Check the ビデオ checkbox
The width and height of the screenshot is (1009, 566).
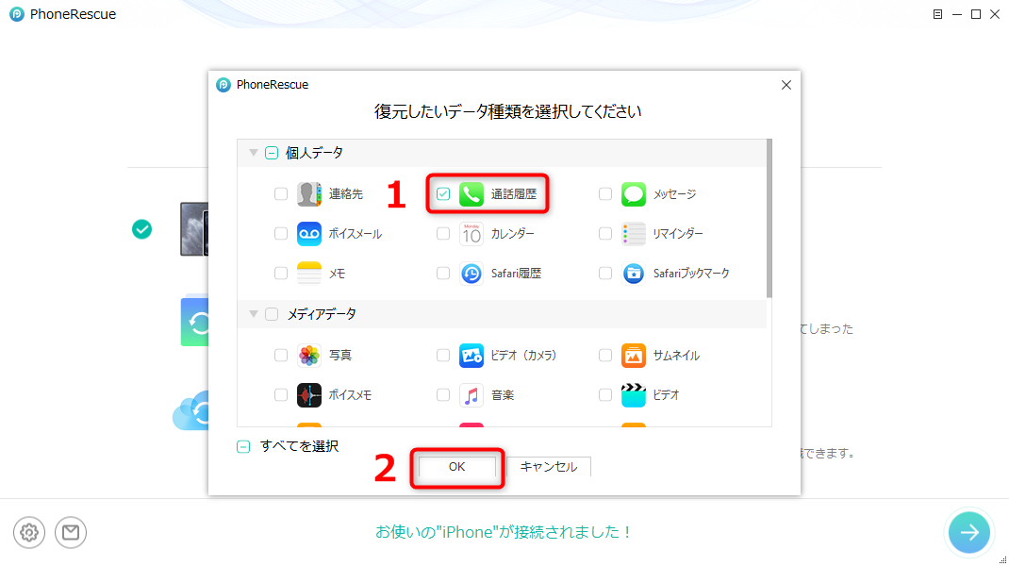pos(604,394)
